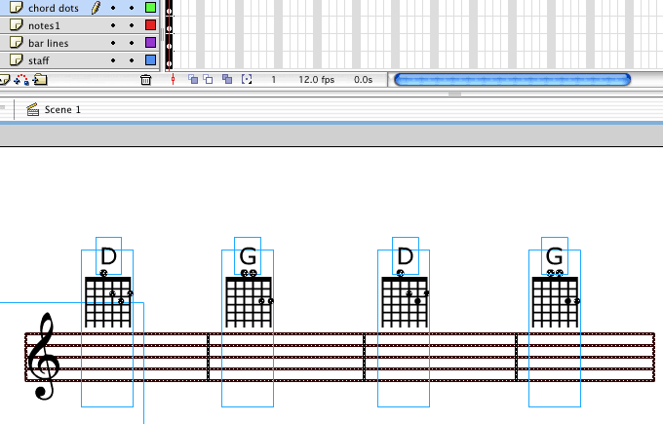The image size is (663, 424).
Task: Select the notes1 layer
Action: coord(49,25)
